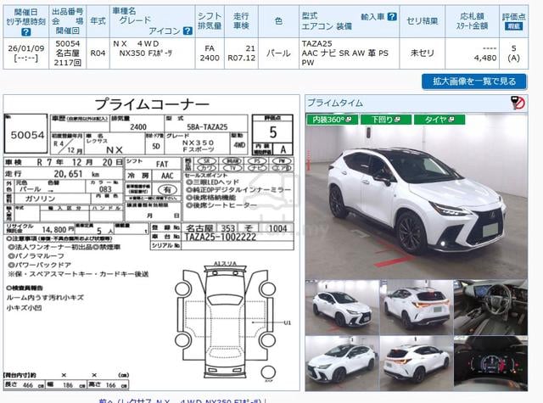Open the steering wheel interior thumbnail
Viewport: 543px width, 403px height.
point(490,307)
